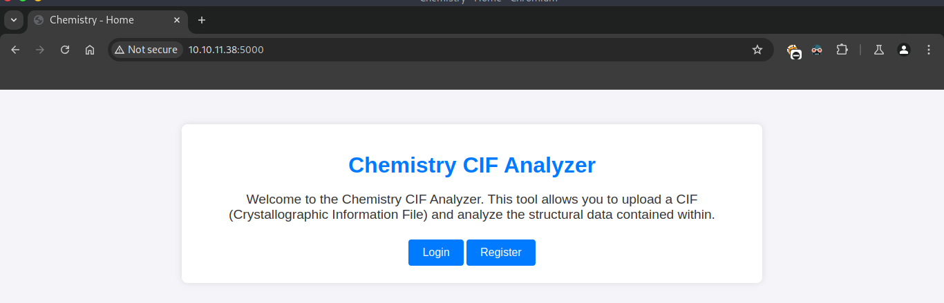Bookmark this page with the star icon
This screenshot has width=944, height=303.
point(757,50)
